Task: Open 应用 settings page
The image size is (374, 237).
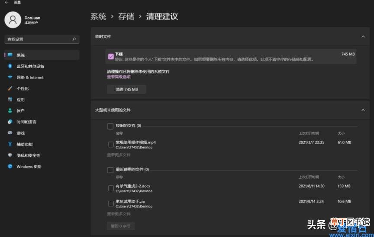Action: click(42, 99)
